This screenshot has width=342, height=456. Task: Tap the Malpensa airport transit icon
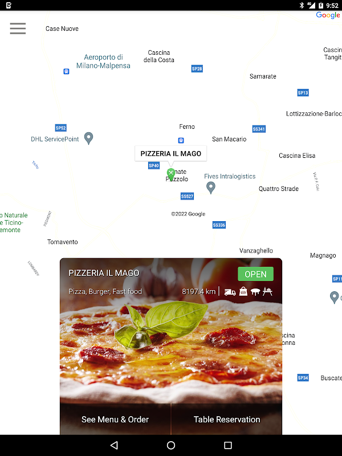point(66,71)
